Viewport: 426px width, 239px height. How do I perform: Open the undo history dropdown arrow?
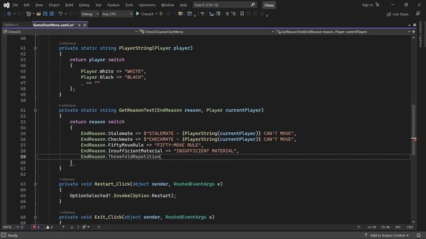click(65, 14)
